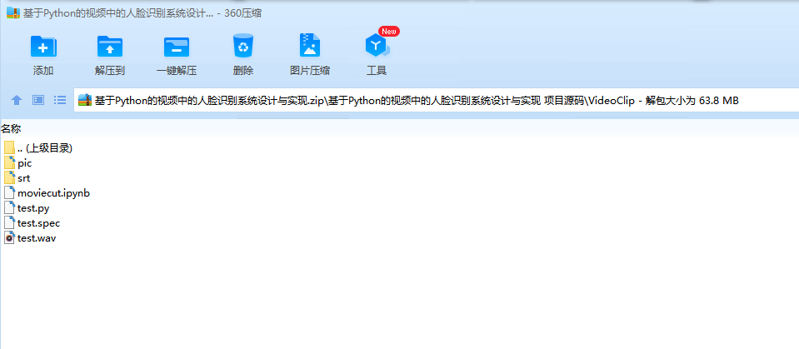
Task: Select the "test.py" file name
Action: [33, 208]
